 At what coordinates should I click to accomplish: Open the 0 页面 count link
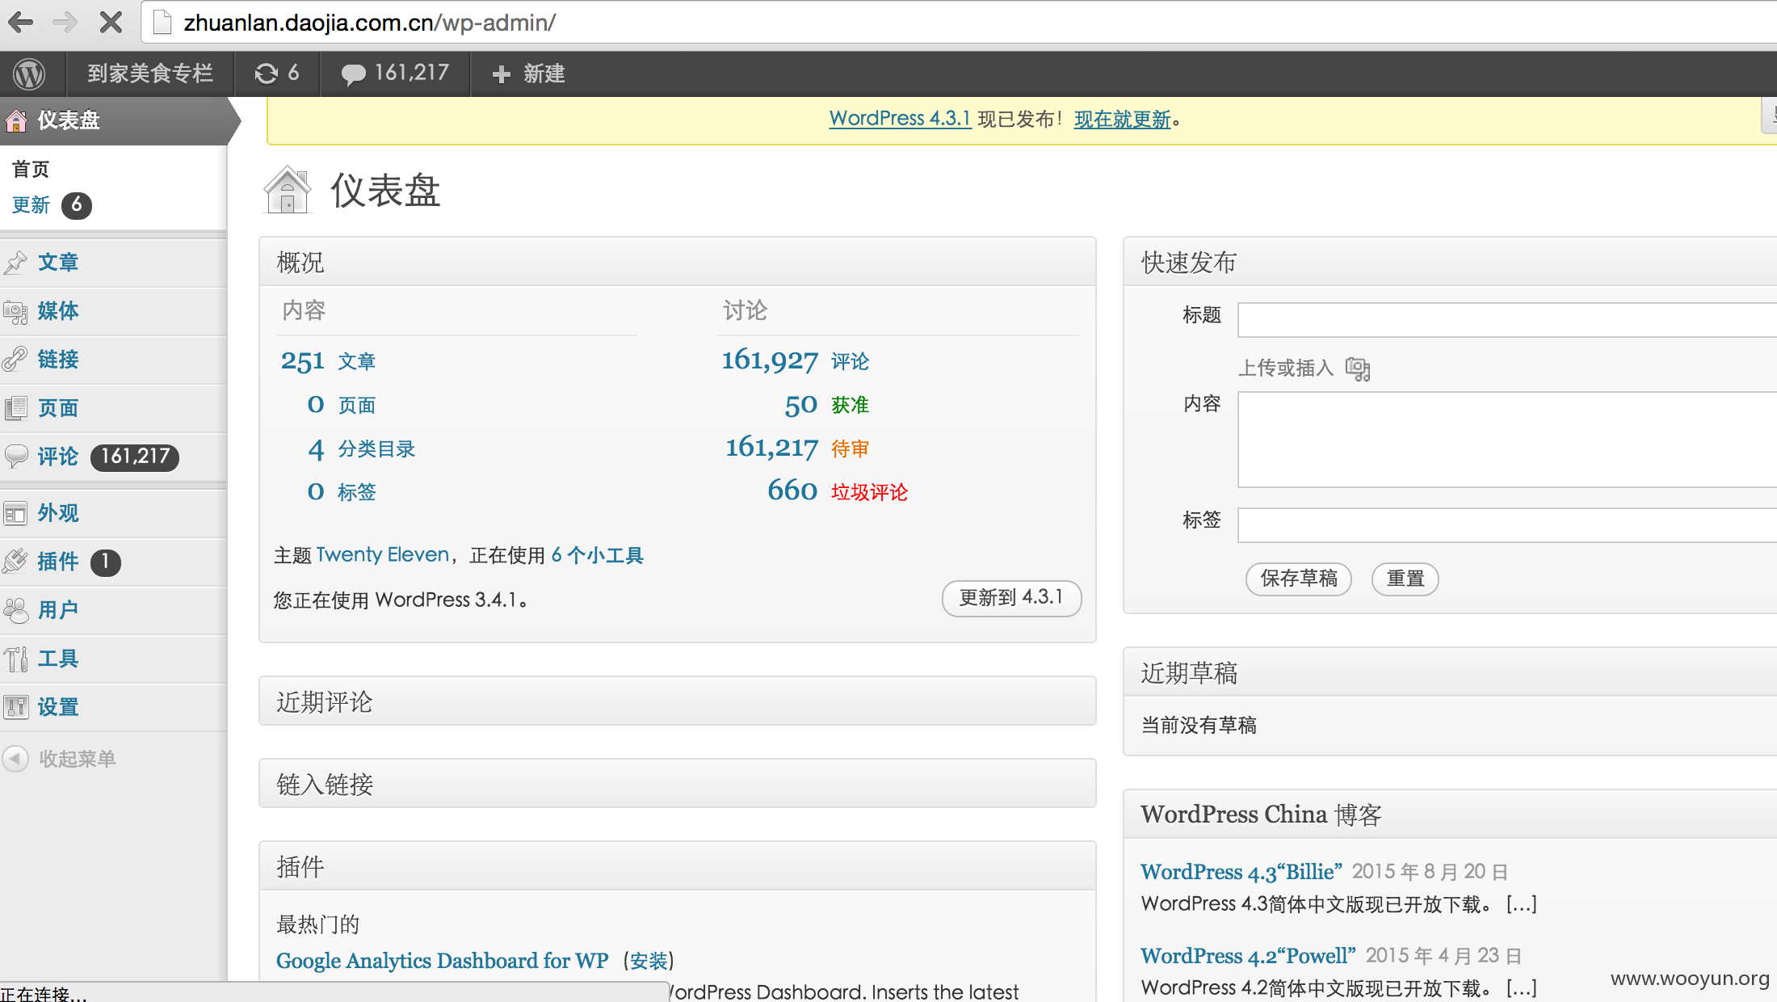pyautogui.click(x=341, y=405)
